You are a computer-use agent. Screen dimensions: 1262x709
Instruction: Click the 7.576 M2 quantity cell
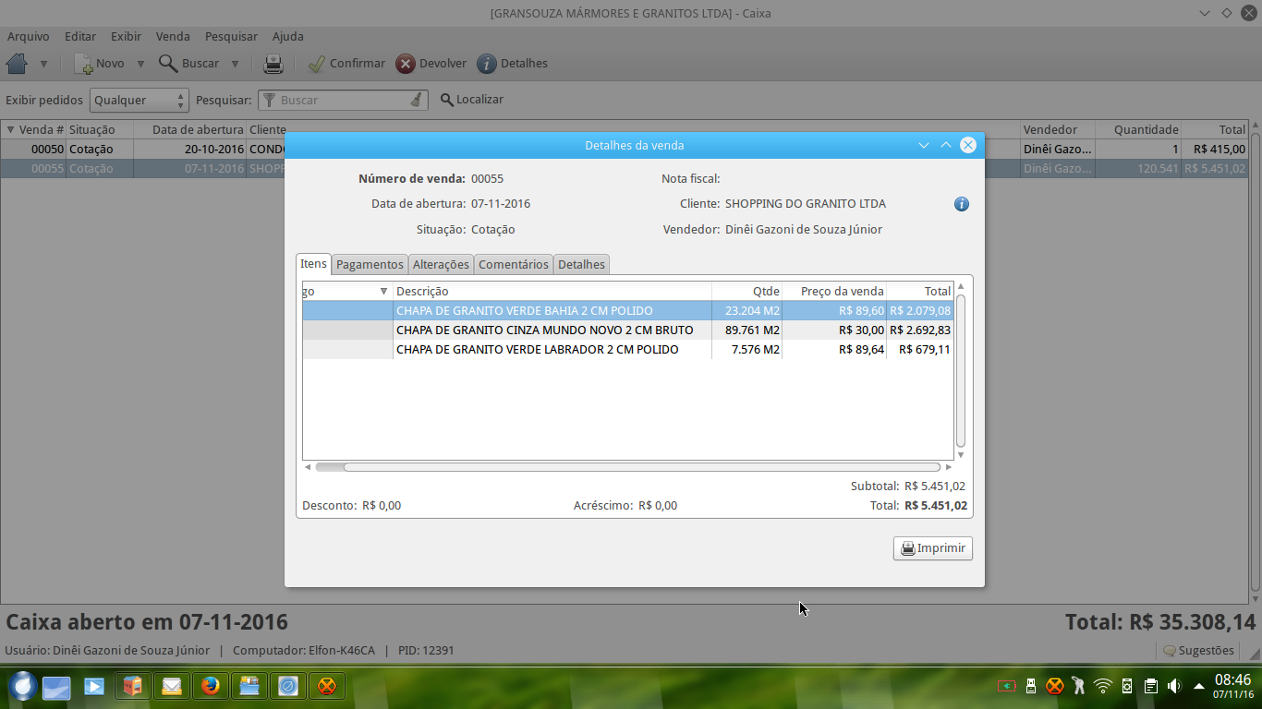(746, 349)
